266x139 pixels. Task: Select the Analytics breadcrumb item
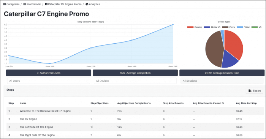(93, 4)
